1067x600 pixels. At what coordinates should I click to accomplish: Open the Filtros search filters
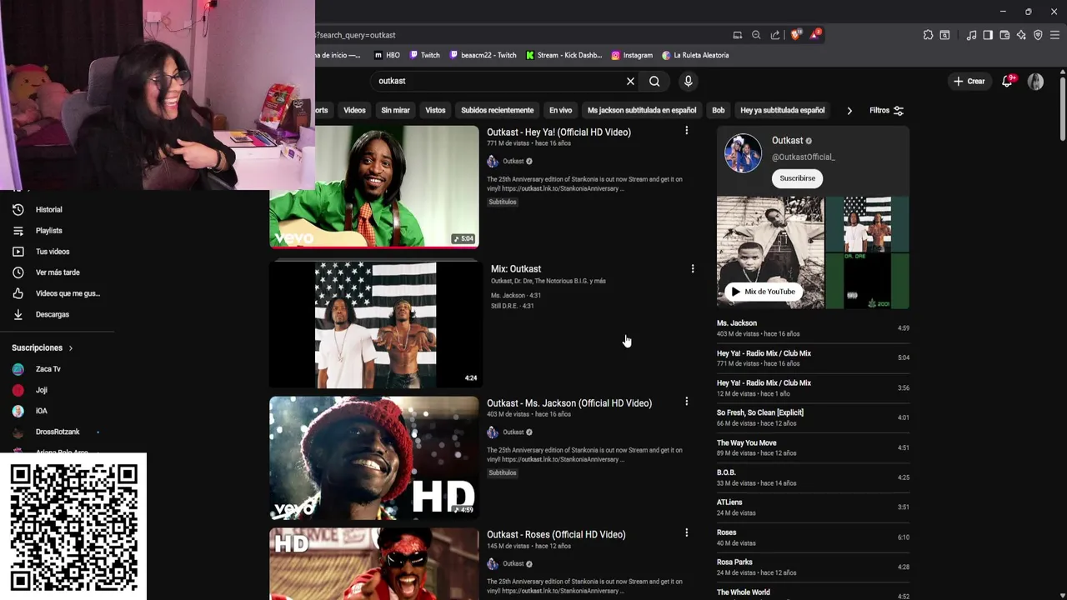tap(886, 110)
